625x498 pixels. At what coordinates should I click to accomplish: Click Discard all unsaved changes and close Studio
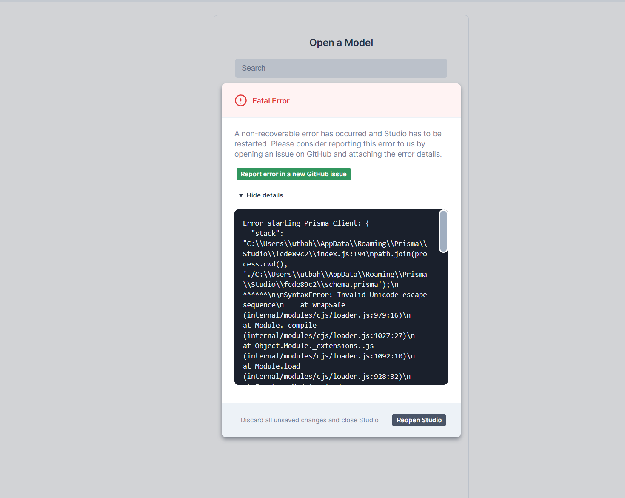309,420
